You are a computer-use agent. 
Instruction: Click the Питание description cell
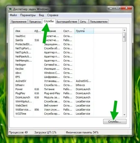[x=49, y=89]
